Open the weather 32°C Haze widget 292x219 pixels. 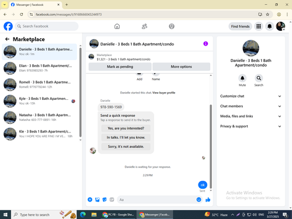point(216,215)
